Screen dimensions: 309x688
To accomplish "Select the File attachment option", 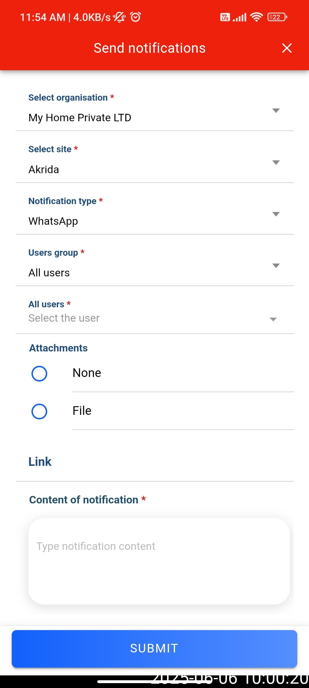I will pyautogui.click(x=39, y=411).
